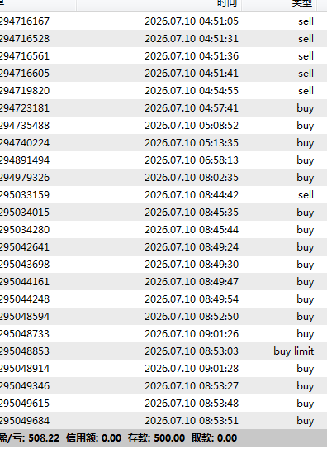
Task: Click the summary bar showing 508.22 profit
Action: coord(163,438)
